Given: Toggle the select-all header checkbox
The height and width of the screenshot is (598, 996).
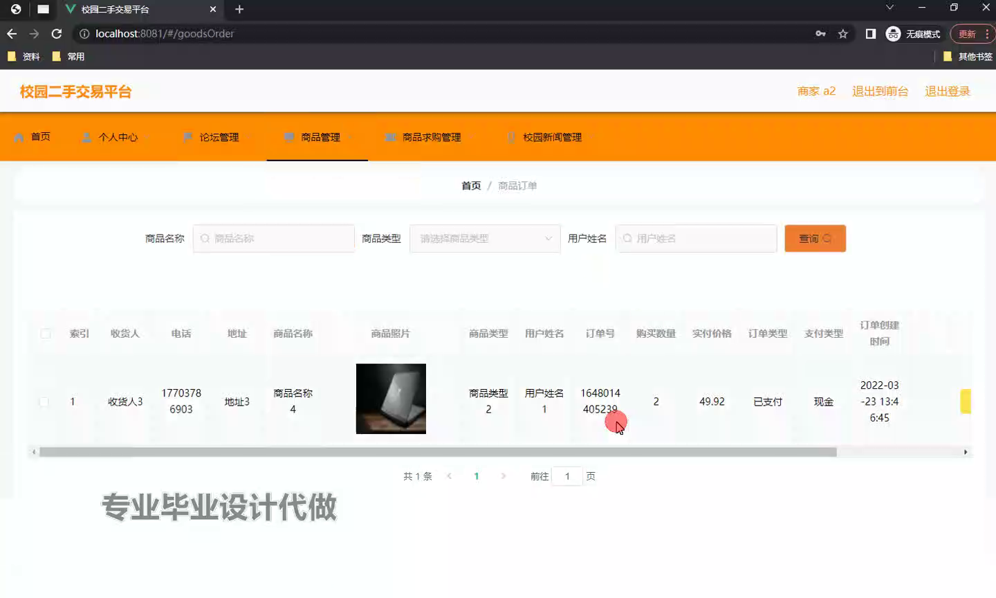Looking at the screenshot, I should click(x=46, y=334).
